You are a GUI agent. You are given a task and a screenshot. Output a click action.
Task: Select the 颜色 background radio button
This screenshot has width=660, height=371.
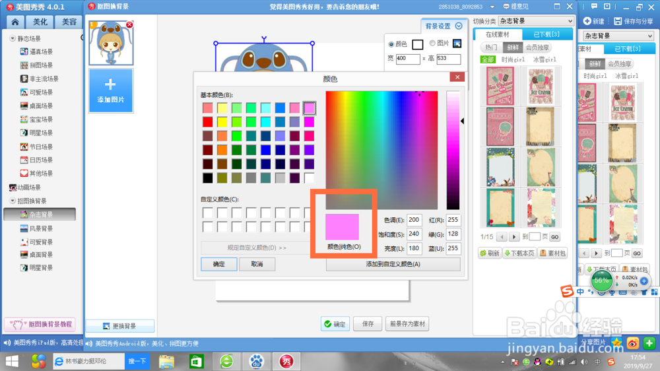click(391, 44)
